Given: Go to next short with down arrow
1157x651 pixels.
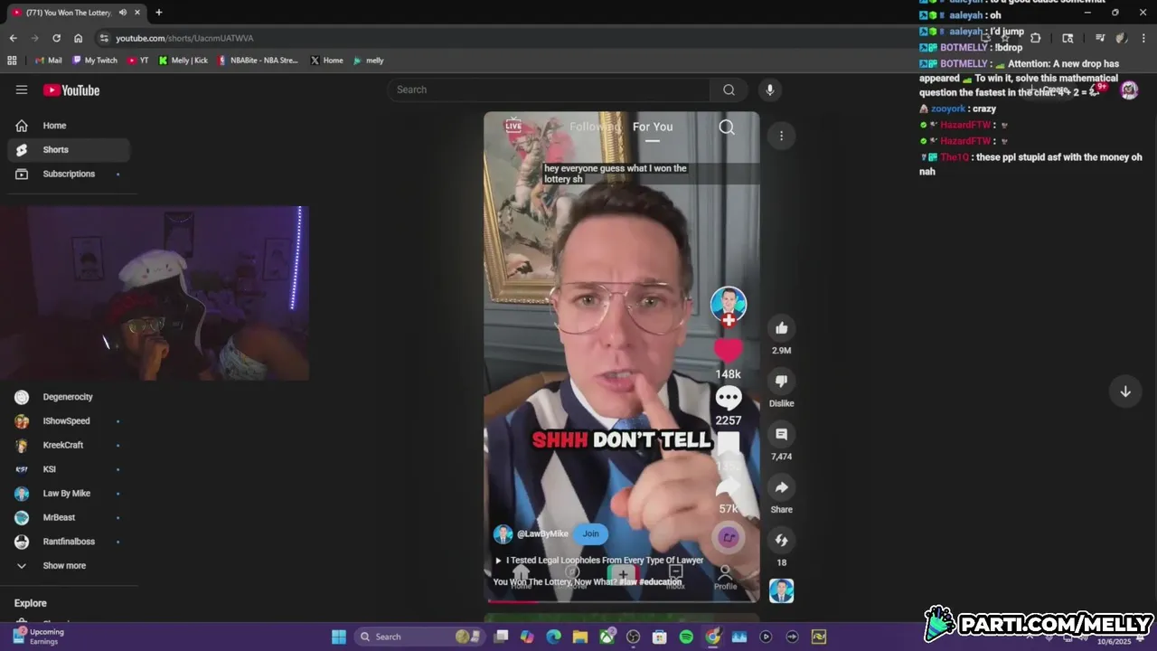Looking at the screenshot, I should (x=1125, y=392).
